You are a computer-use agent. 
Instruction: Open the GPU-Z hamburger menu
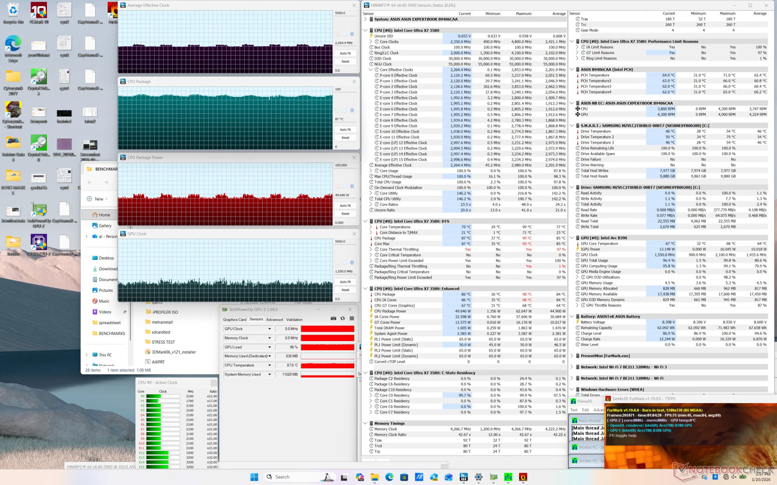pos(352,319)
